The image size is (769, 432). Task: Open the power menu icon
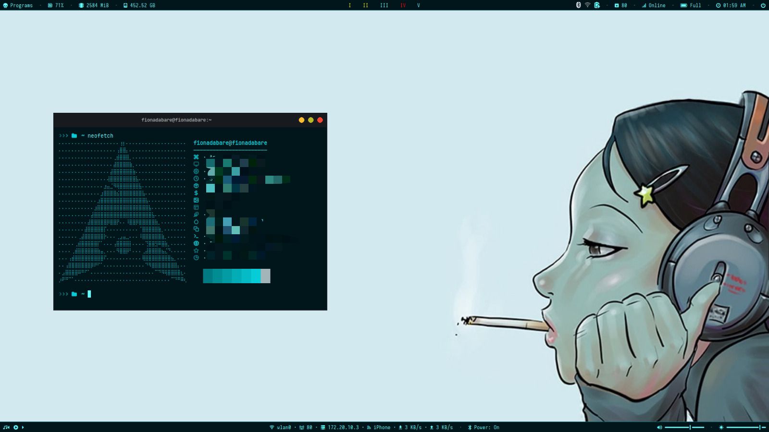(x=763, y=5)
